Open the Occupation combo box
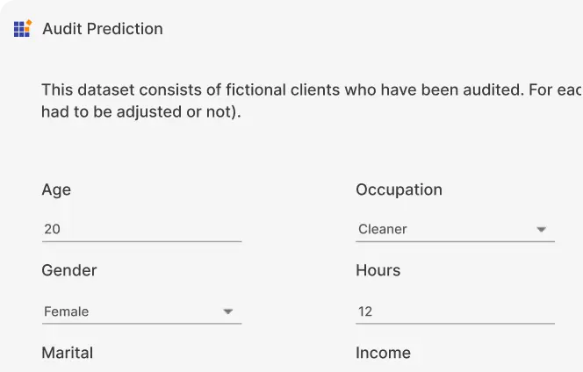The height and width of the screenshot is (372, 583). (x=455, y=229)
